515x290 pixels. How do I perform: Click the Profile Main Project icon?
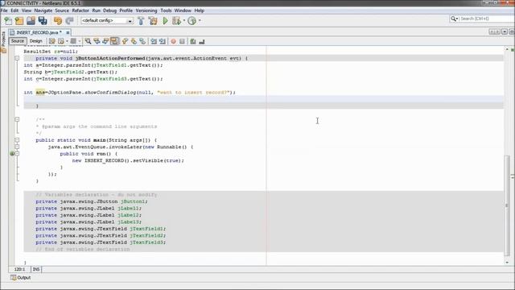[192, 21]
